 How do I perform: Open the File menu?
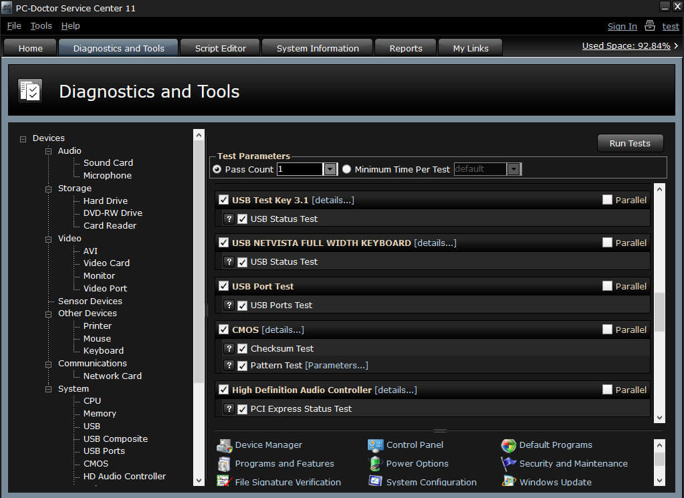tap(14, 25)
